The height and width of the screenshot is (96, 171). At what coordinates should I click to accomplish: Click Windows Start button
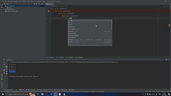pos(3,94)
